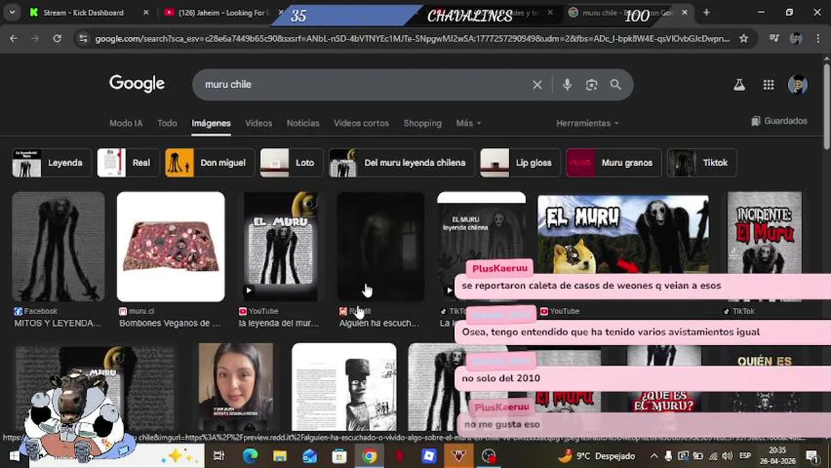Open OBS Studio from the taskbar
Viewport: 831px width, 468px height.
click(488, 456)
